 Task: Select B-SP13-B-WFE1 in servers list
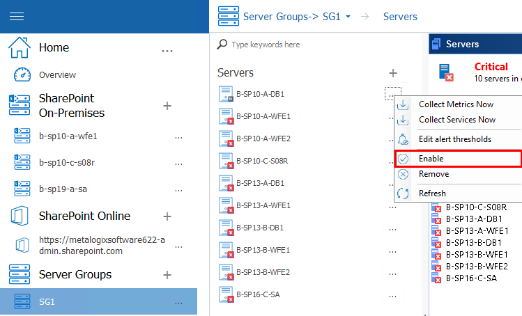[x=263, y=250]
